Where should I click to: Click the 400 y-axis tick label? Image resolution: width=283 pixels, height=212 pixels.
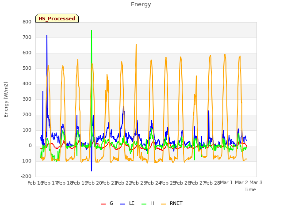pos(27,83)
